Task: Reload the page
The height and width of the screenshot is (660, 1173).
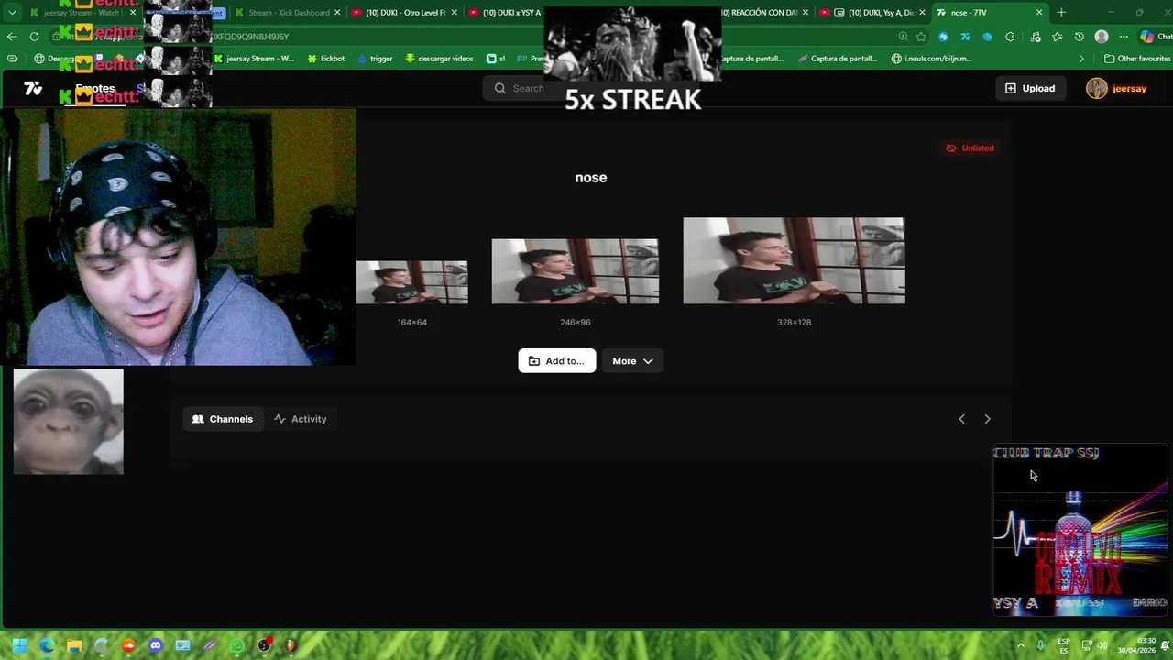Action: point(34,37)
